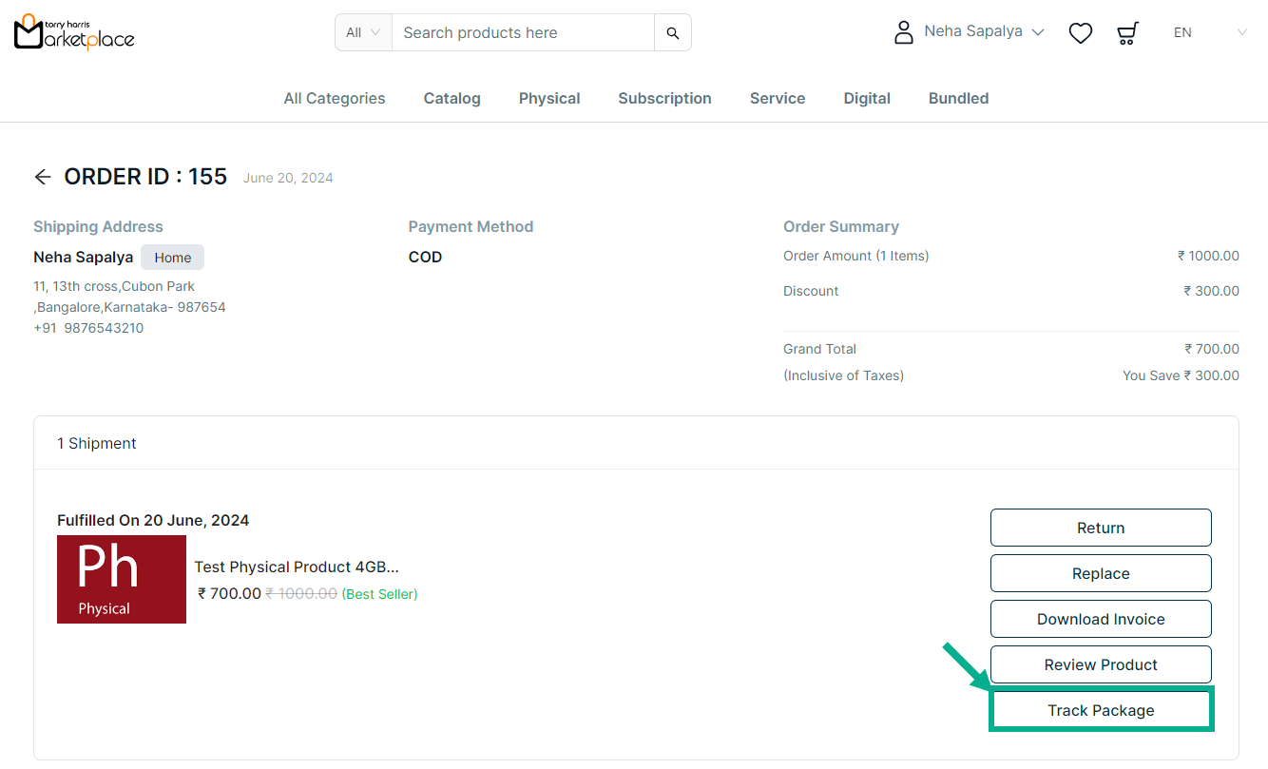Image resolution: width=1268 pixels, height=769 pixels.
Task: Expand the Neha Sapalya account menu
Action: [x=983, y=32]
